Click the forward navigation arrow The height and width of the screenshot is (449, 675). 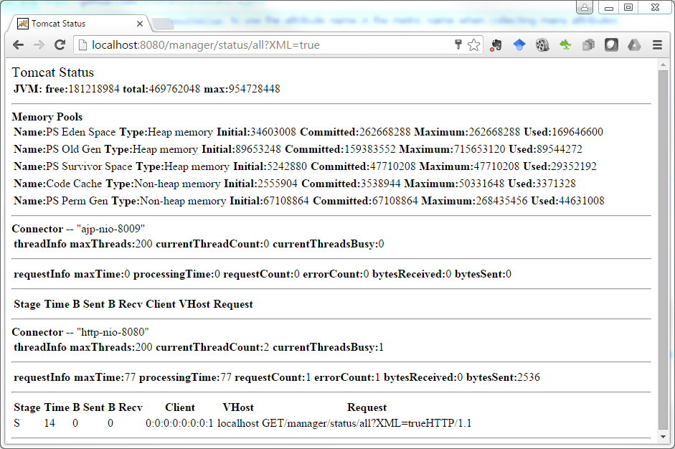point(39,44)
